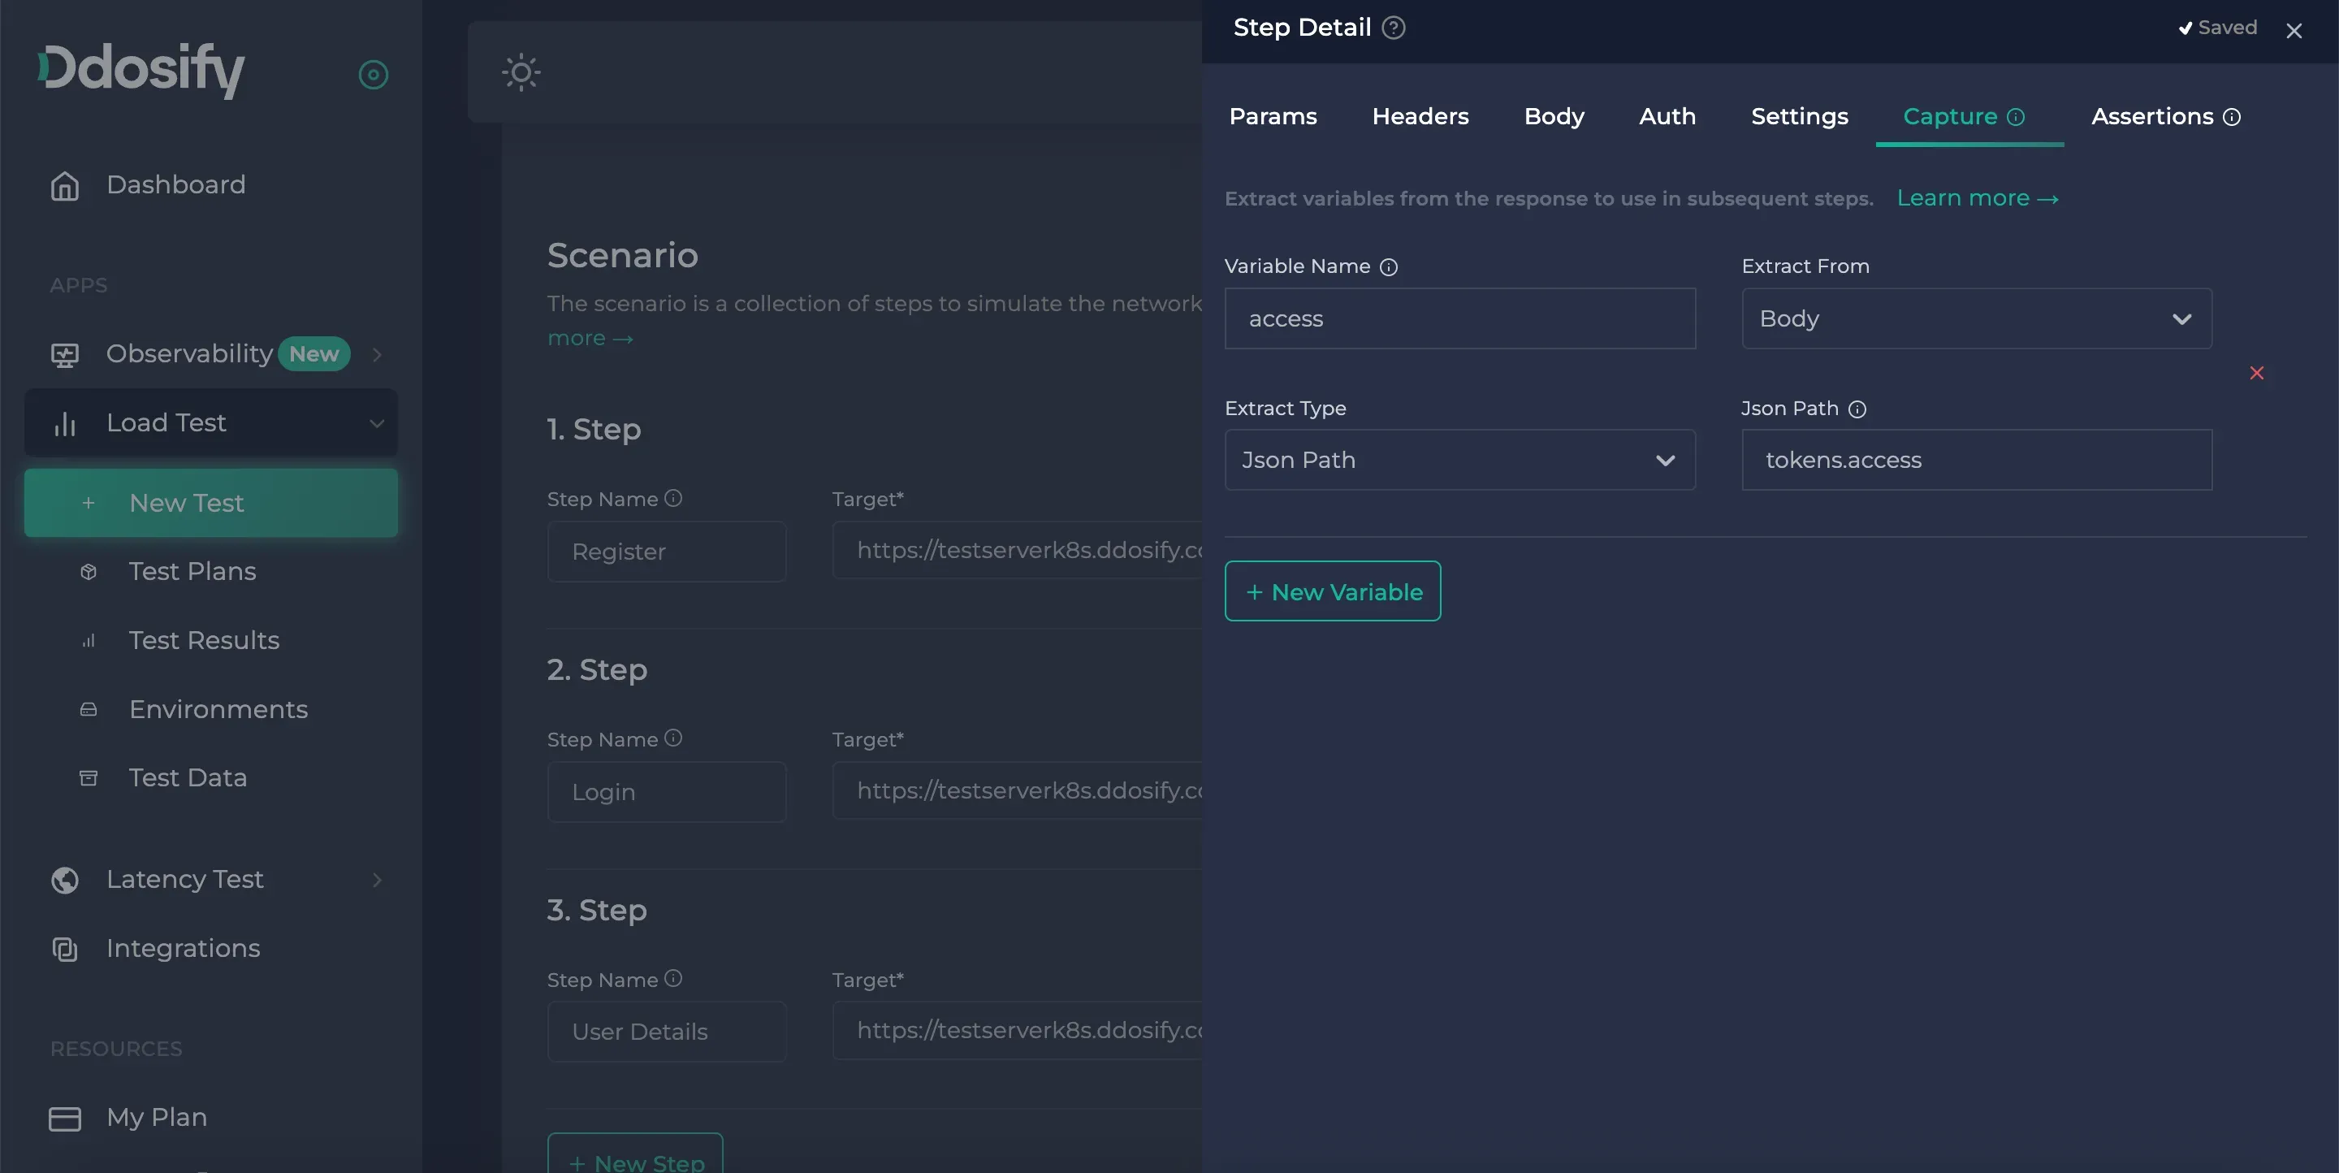
Task: Click the New Variable button
Action: [x=1332, y=592]
